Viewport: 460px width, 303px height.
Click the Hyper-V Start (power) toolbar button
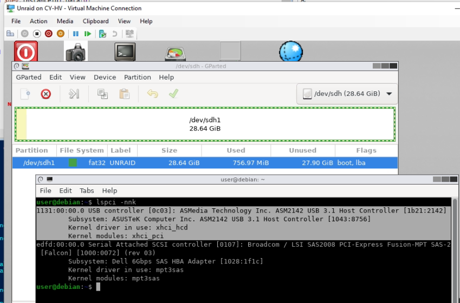click(x=24, y=34)
